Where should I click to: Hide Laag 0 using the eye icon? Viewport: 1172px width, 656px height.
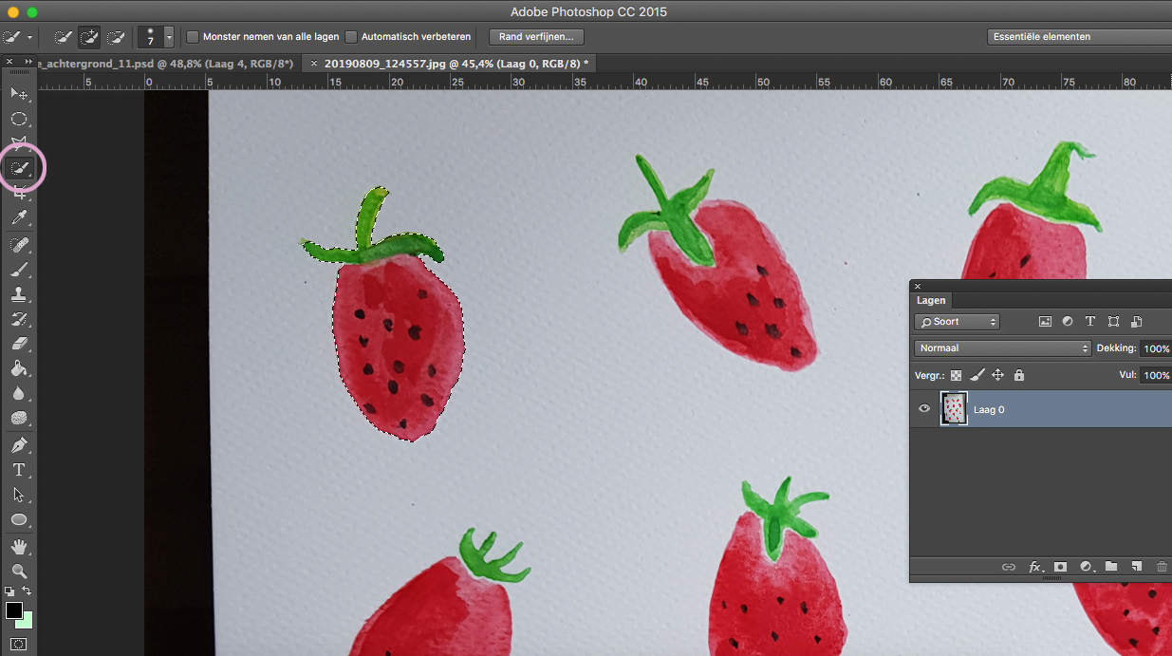tap(924, 409)
